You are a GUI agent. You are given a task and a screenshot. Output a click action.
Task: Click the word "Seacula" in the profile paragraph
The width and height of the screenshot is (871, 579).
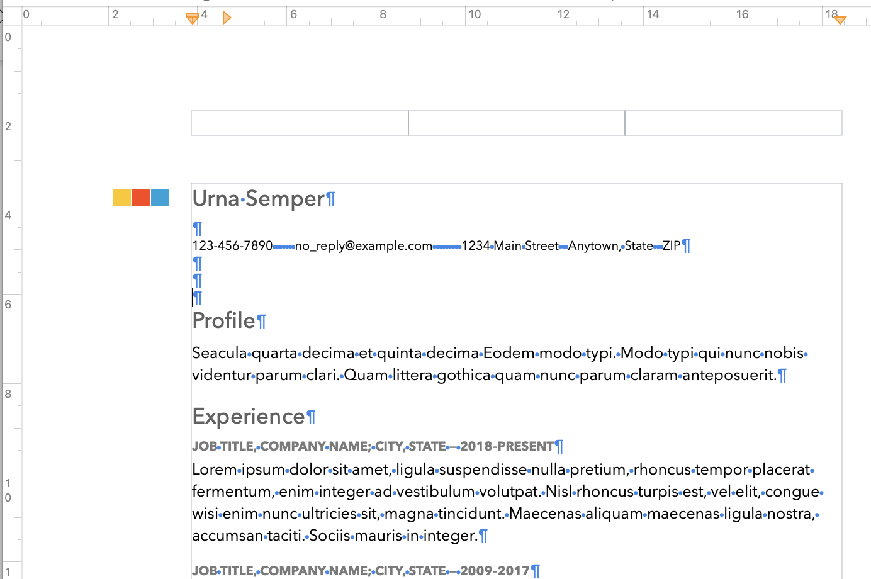(x=220, y=352)
